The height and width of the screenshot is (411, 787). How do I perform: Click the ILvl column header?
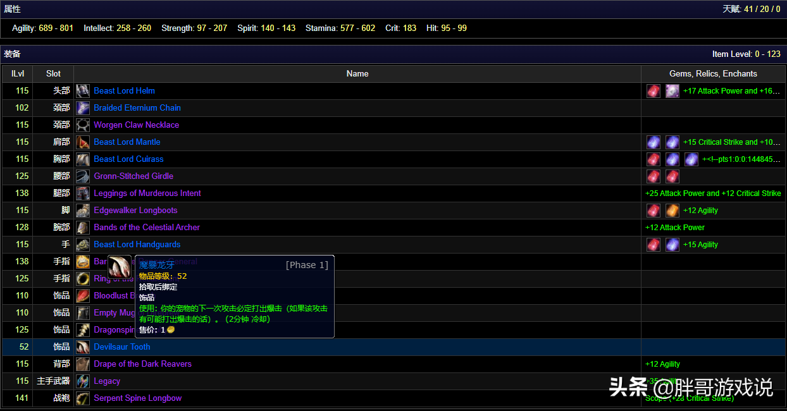18,74
